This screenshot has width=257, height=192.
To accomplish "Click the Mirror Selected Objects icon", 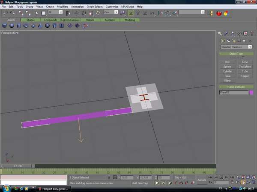I will click(160, 13).
